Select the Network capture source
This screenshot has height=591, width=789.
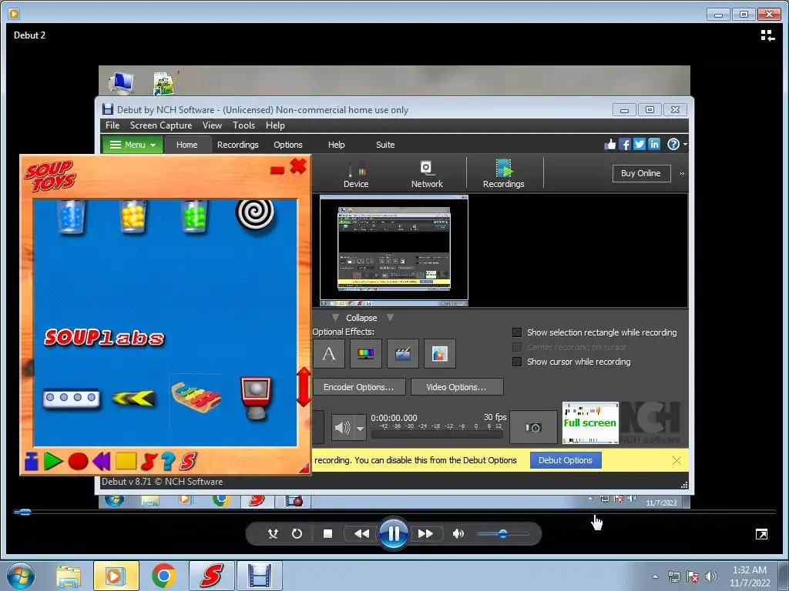pyautogui.click(x=427, y=174)
